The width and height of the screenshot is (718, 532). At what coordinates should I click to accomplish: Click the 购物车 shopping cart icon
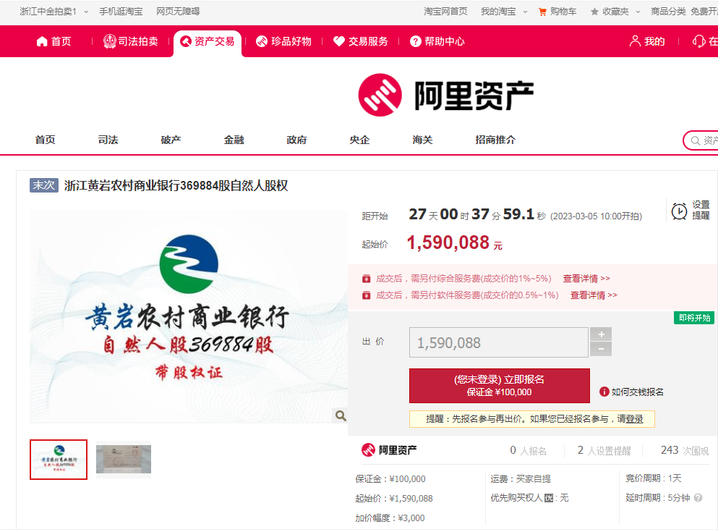pyautogui.click(x=542, y=12)
